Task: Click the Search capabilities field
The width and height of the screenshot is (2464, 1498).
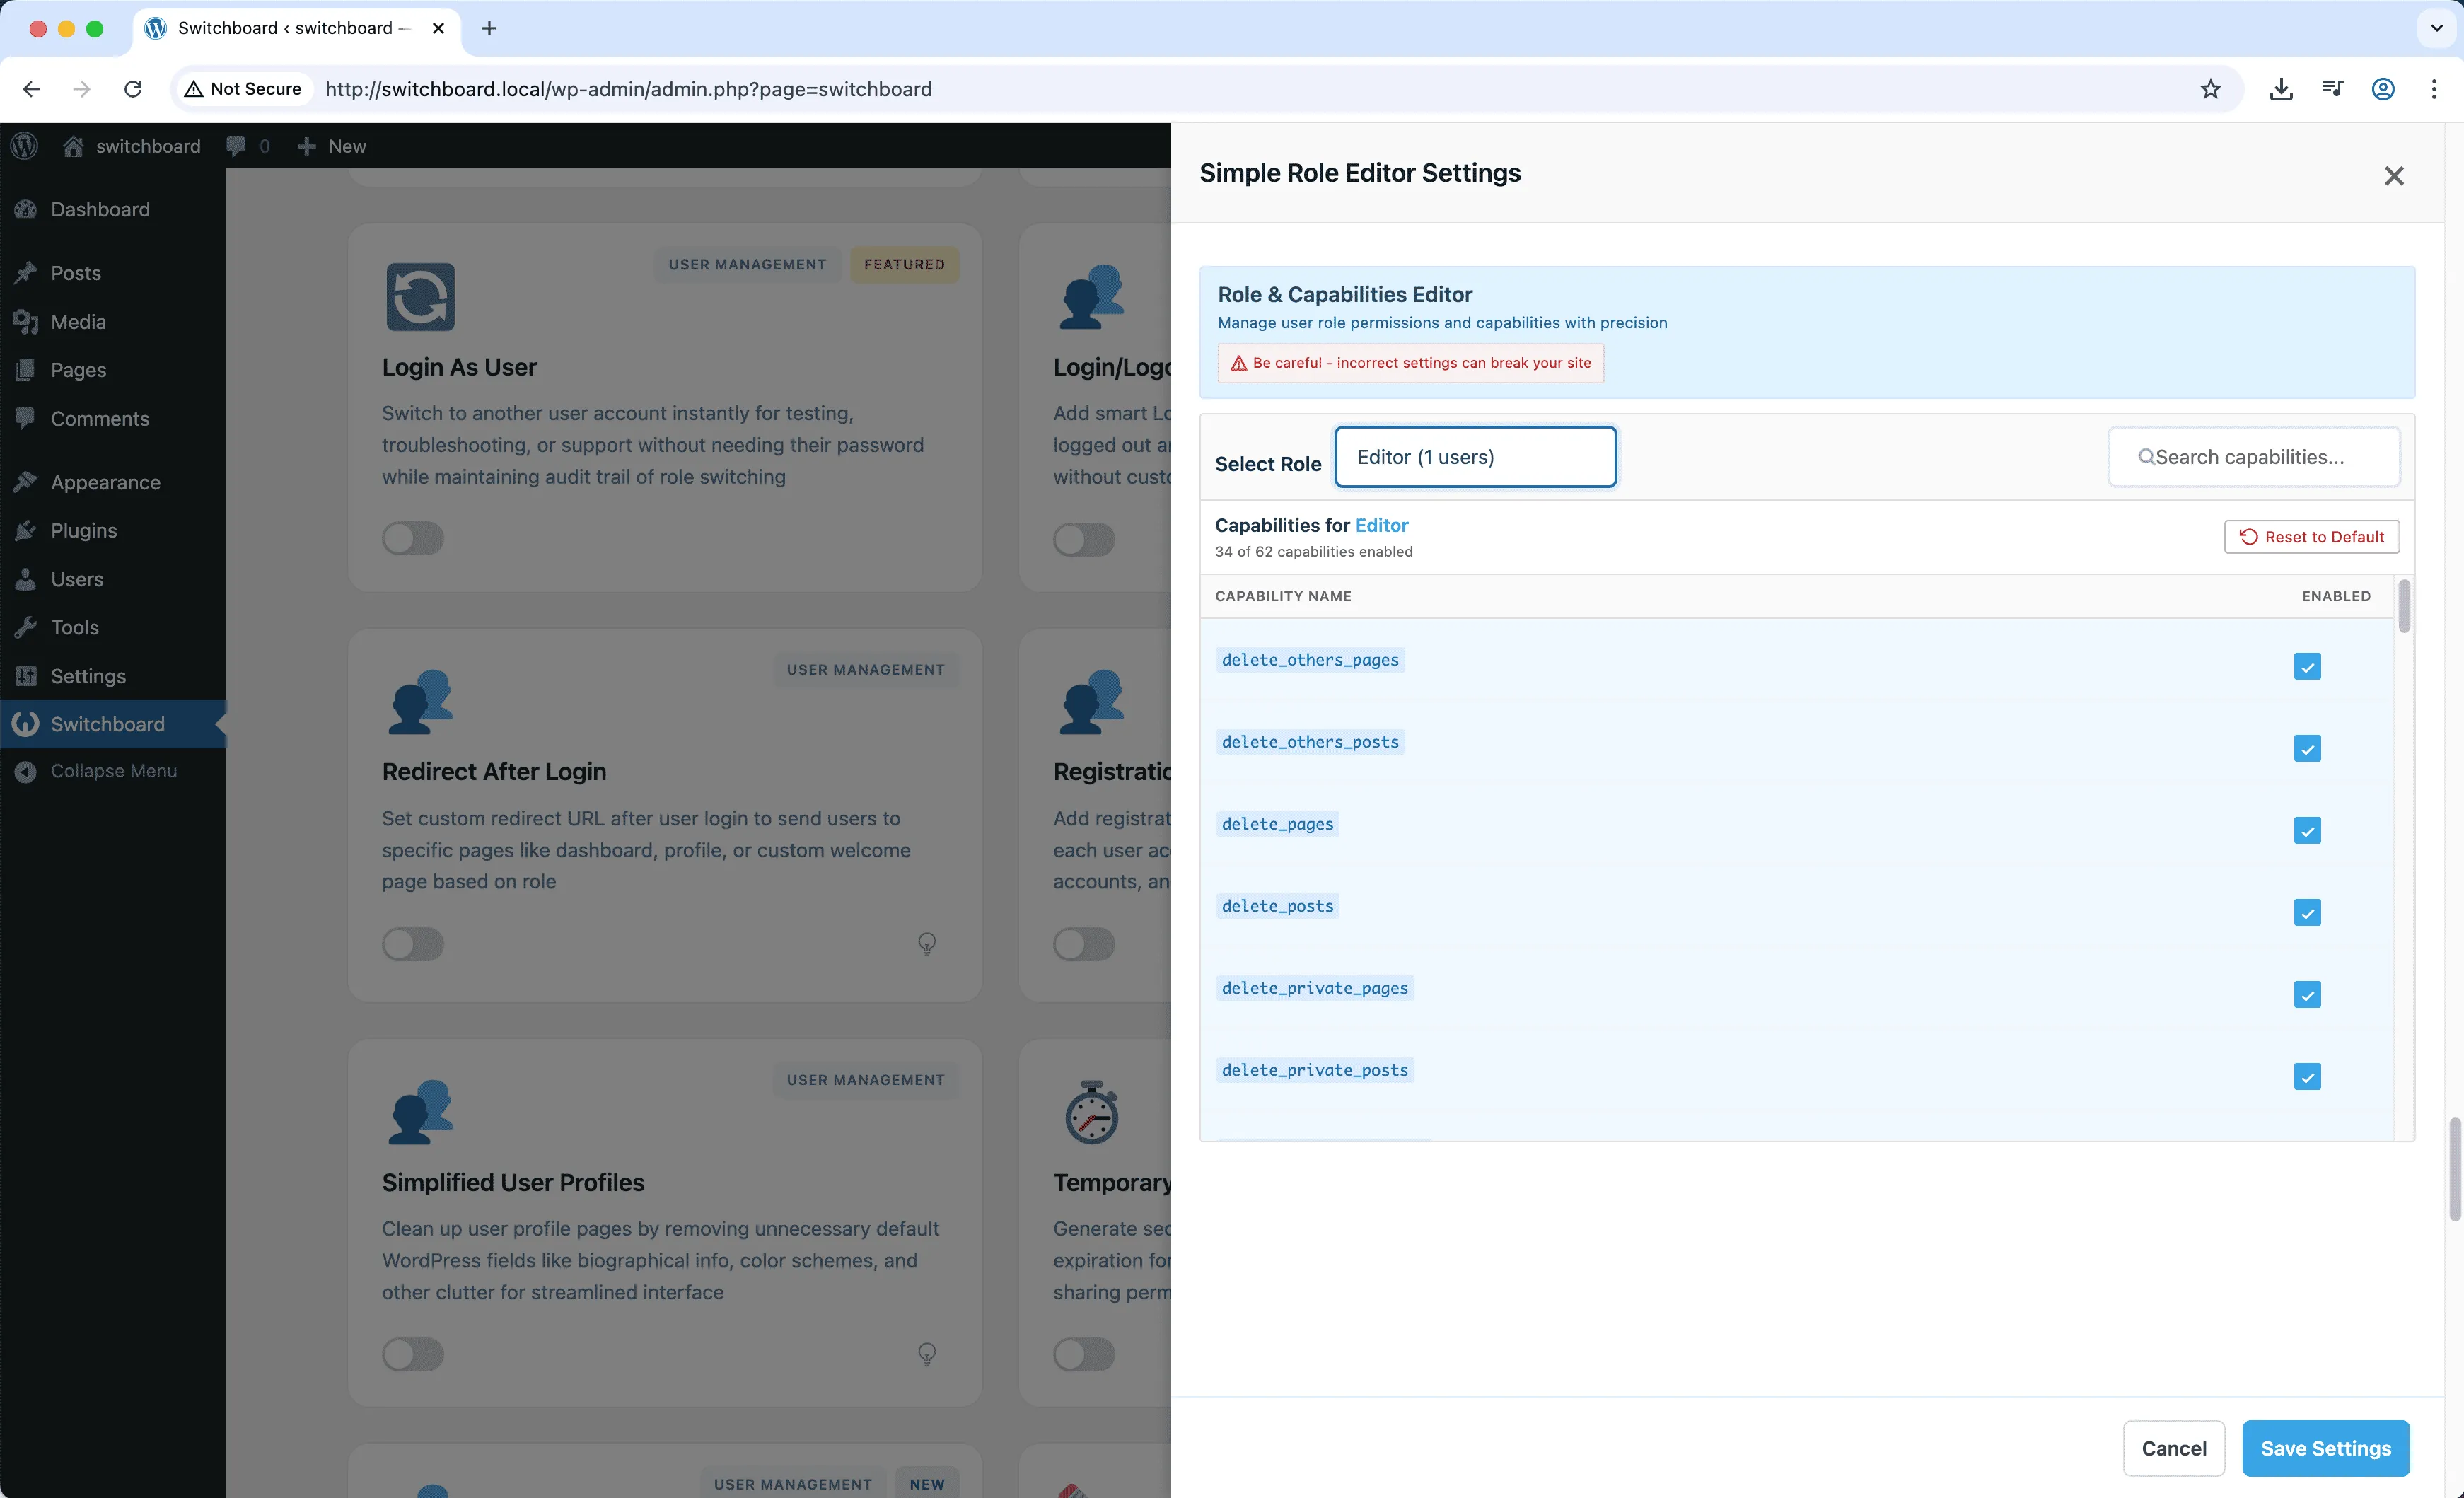Action: [2253, 456]
